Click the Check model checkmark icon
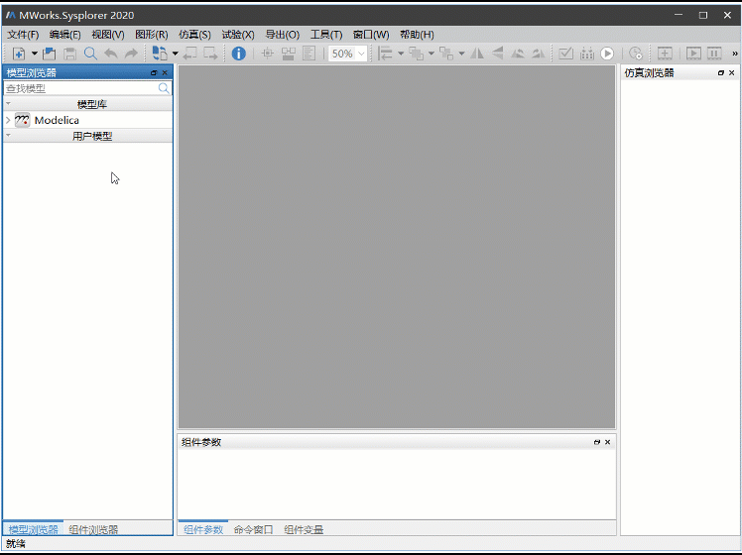742x555 pixels. [565, 54]
